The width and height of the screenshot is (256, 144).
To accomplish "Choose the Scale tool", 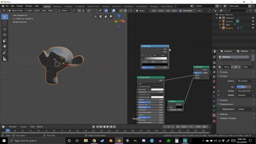I will point(5,40).
